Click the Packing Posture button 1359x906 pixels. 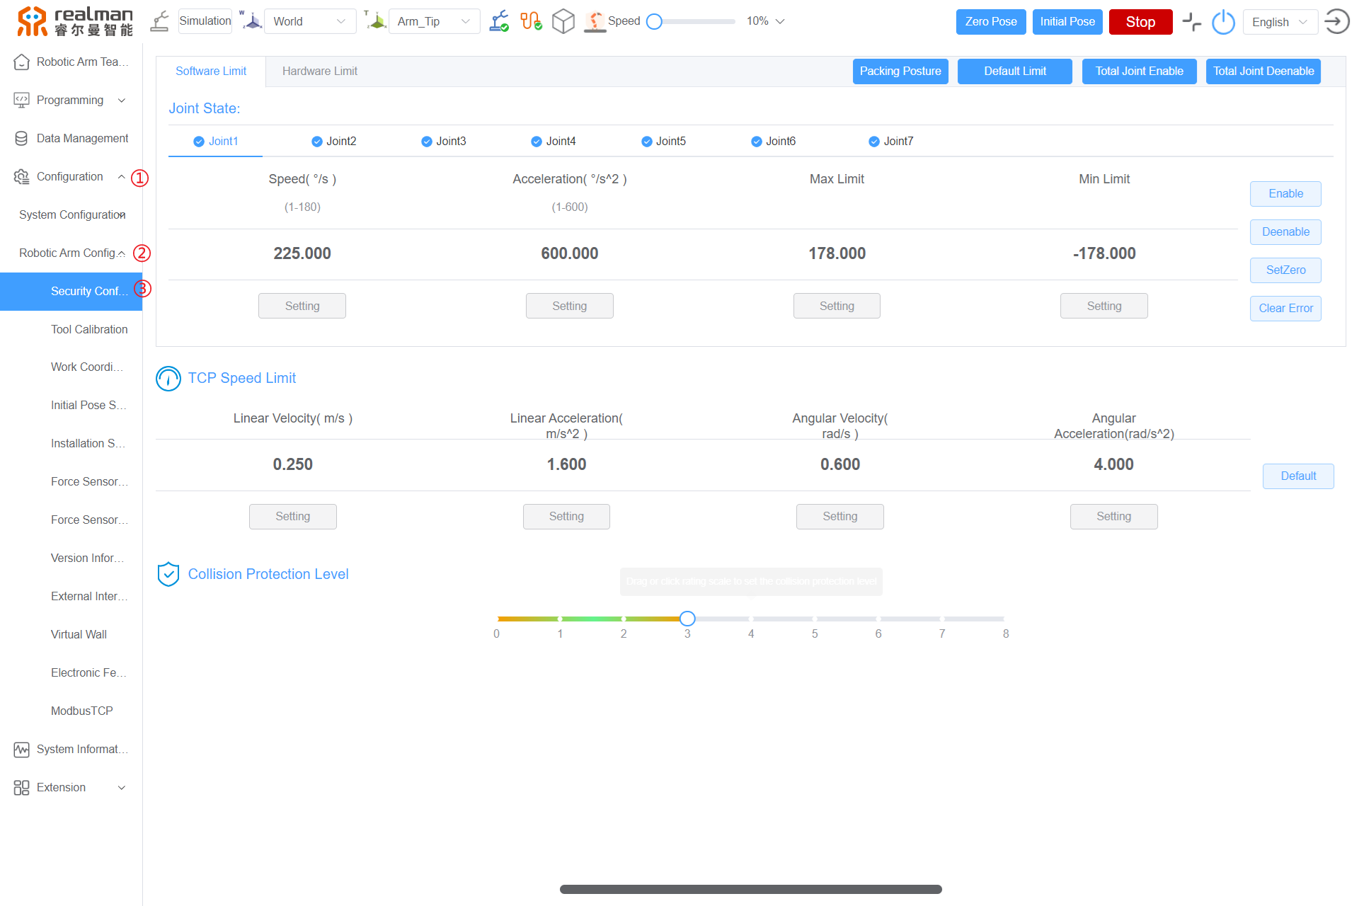tap(900, 71)
